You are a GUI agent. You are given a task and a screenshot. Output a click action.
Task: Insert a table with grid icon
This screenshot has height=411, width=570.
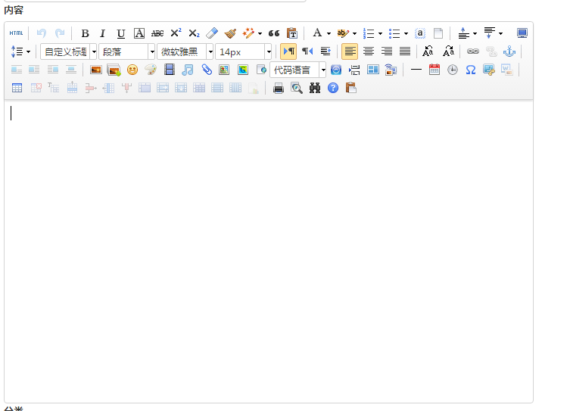click(17, 88)
